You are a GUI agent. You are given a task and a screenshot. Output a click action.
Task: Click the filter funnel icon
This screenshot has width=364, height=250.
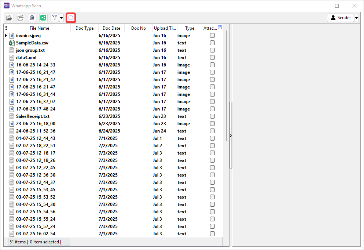pyautogui.click(x=55, y=18)
